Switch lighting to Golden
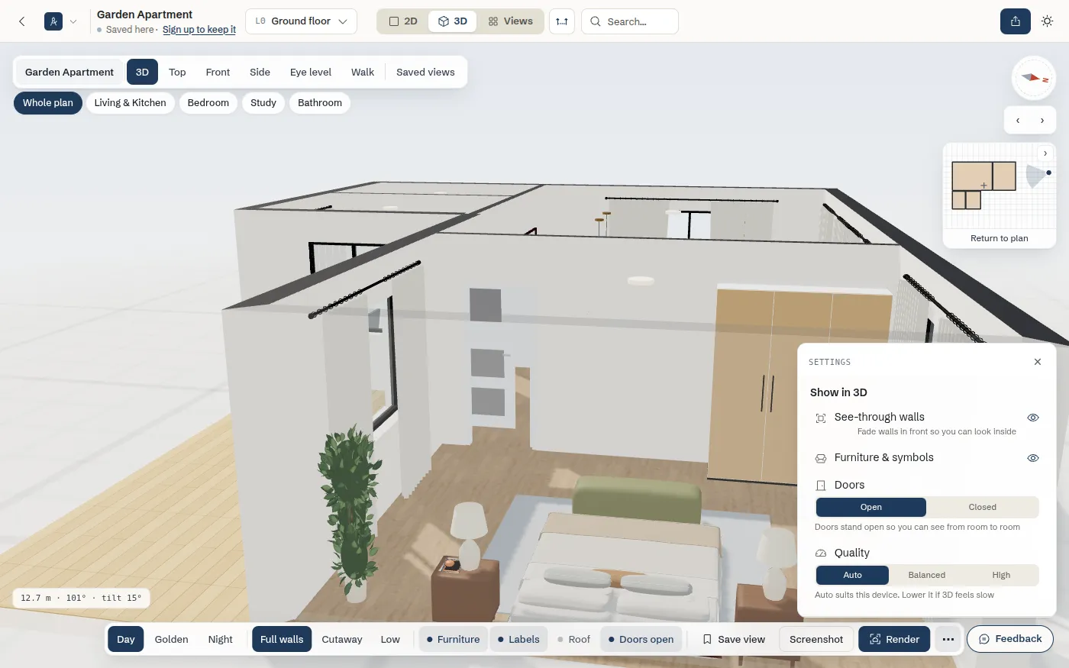 (171, 639)
